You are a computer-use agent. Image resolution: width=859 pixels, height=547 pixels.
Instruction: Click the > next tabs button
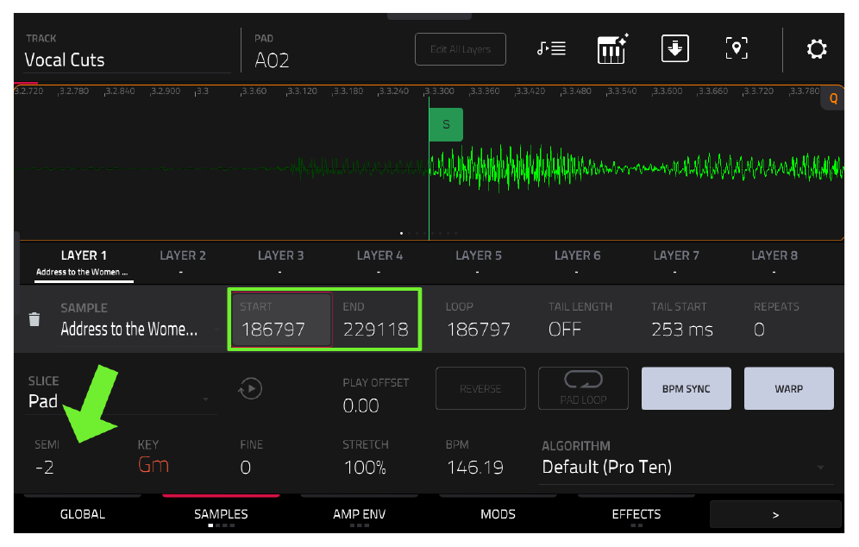click(x=775, y=515)
